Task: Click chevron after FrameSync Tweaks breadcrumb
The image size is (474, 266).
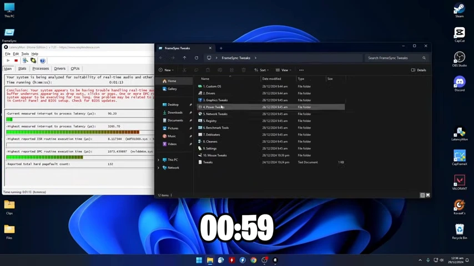Action: pyautogui.click(x=255, y=58)
